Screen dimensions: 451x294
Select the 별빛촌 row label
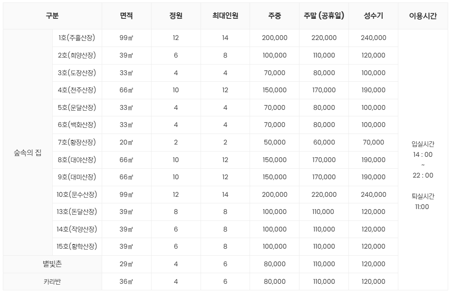(x=52, y=264)
